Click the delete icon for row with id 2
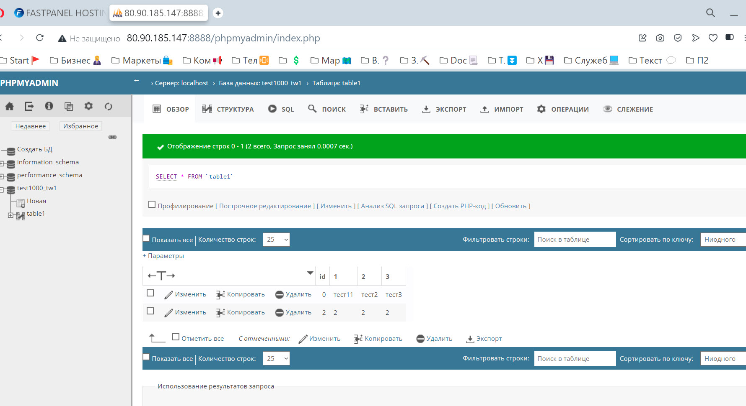Image resolution: width=746 pixels, height=406 pixels. tap(279, 313)
